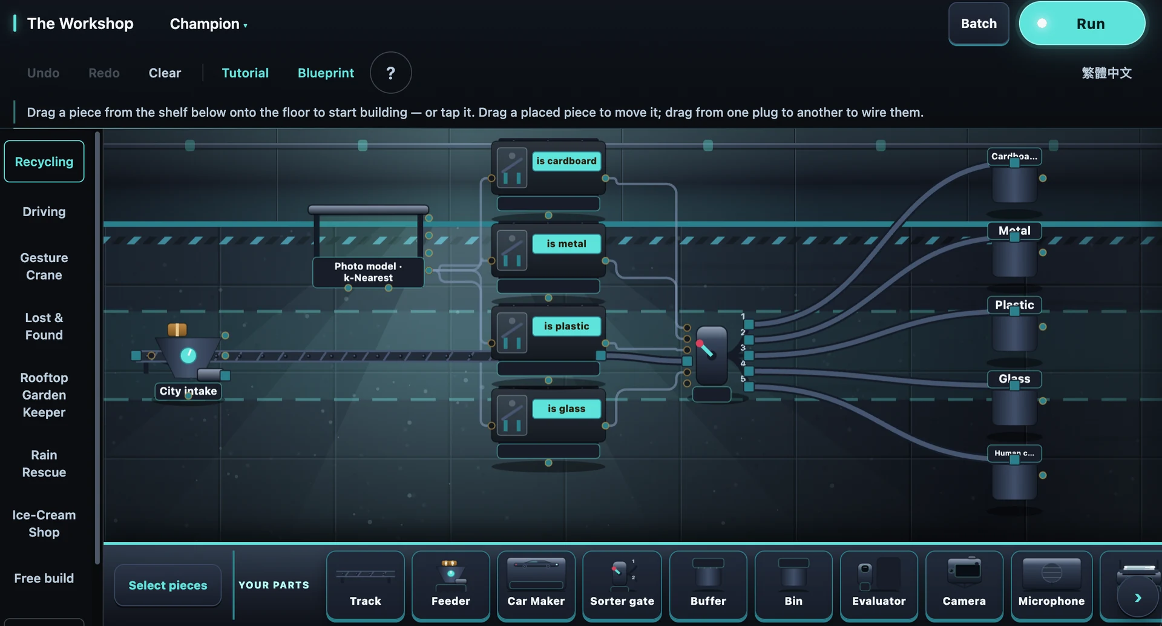1162x626 pixels.
Task: Switch to Ice-Cream Shop level
Action: [x=44, y=523]
